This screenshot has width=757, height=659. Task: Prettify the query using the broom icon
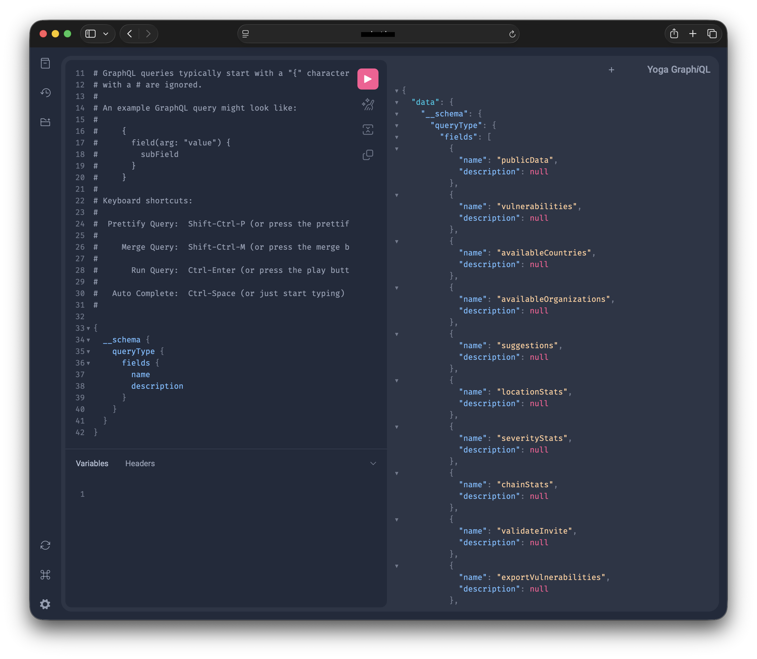click(368, 105)
